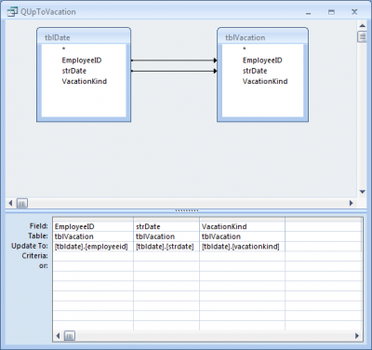Screen dimensions: 372x350
Task: Select EmployeeID field in tblVacation table
Action: point(262,61)
